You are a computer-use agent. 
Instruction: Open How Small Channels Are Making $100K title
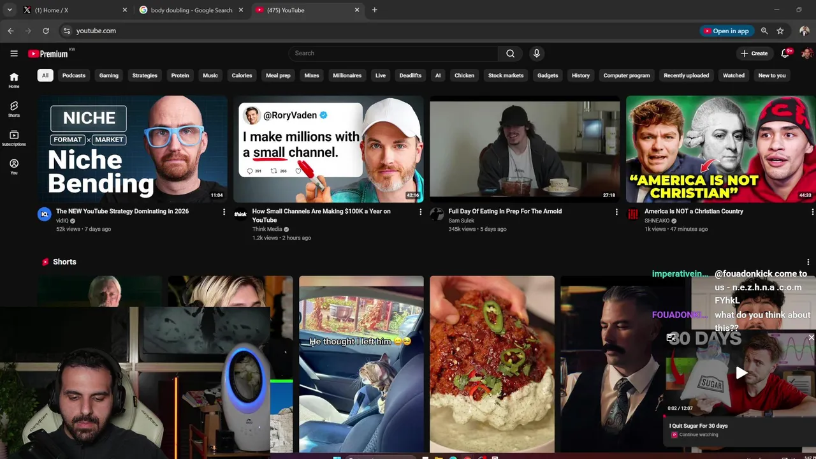[321, 215]
